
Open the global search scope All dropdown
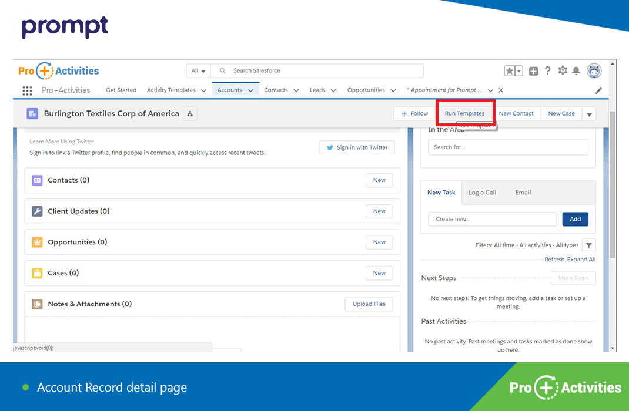[x=198, y=70]
